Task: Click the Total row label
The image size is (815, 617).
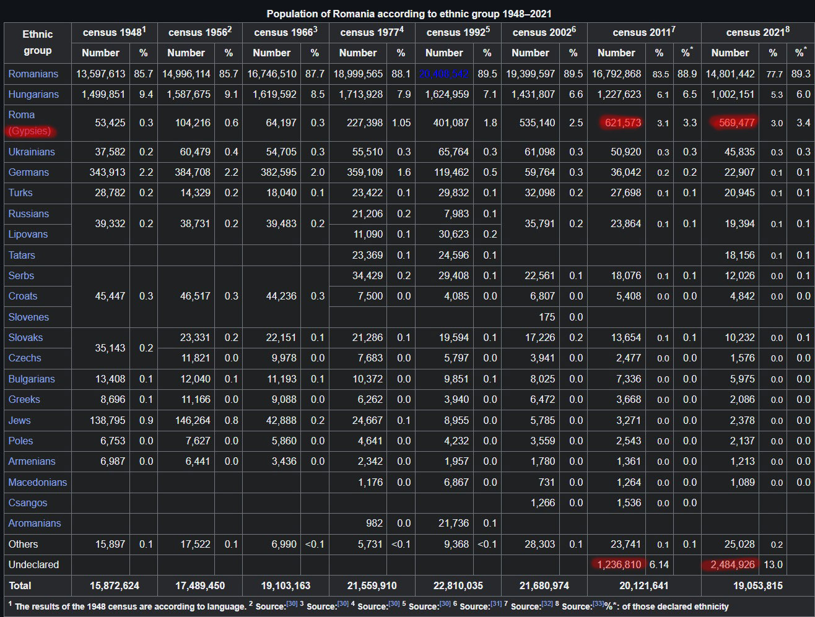Action: pyautogui.click(x=20, y=585)
